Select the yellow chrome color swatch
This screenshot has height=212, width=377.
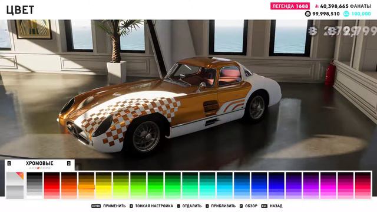click(104, 185)
